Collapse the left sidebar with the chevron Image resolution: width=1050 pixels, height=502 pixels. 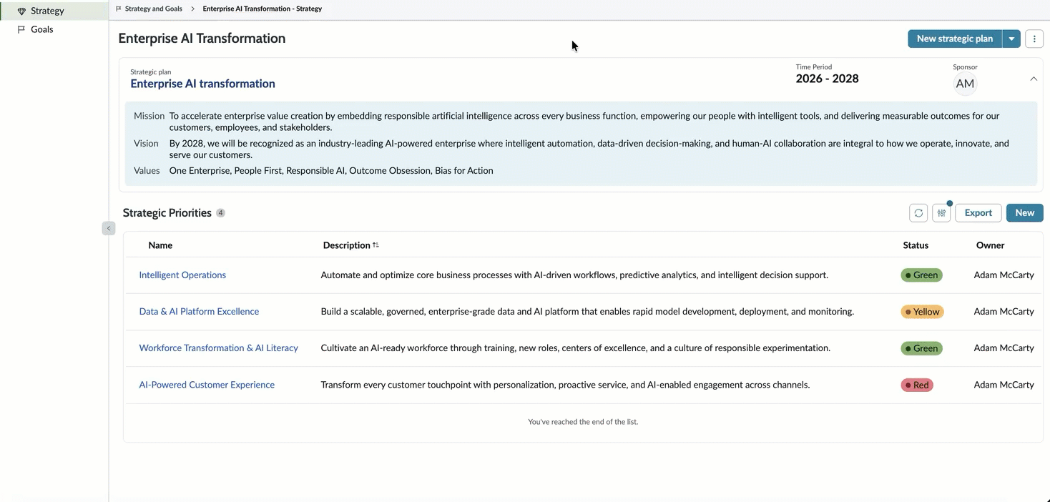click(109, 228)
